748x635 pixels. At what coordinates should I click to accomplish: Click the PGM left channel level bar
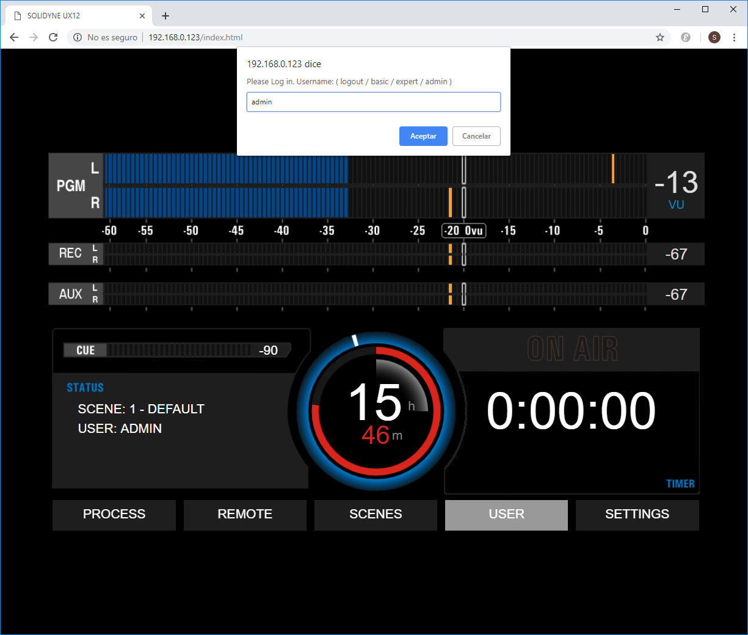tap(375, 169)
